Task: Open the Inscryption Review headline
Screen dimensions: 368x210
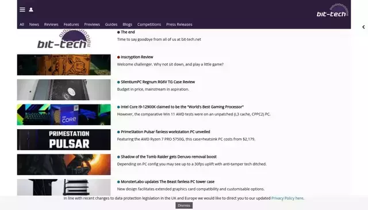Action: click(x=137, y=57)
